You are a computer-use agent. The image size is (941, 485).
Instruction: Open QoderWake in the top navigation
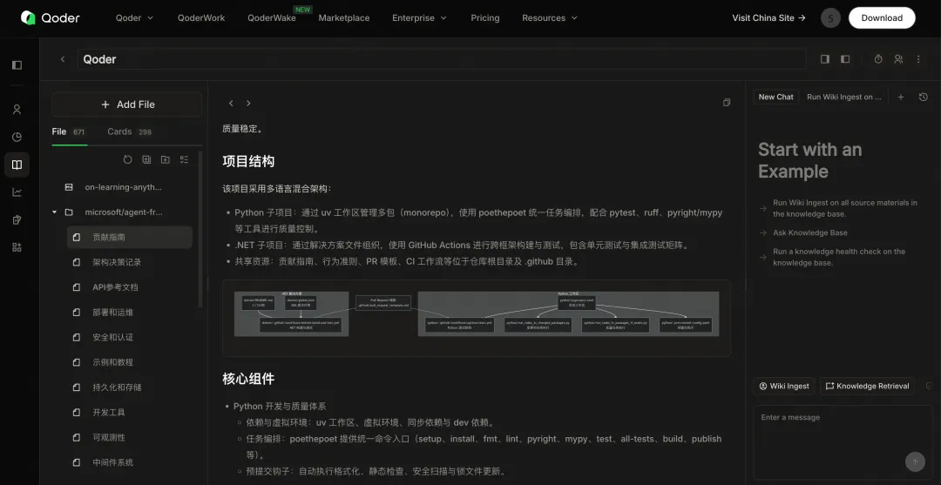tap(271, 18)
